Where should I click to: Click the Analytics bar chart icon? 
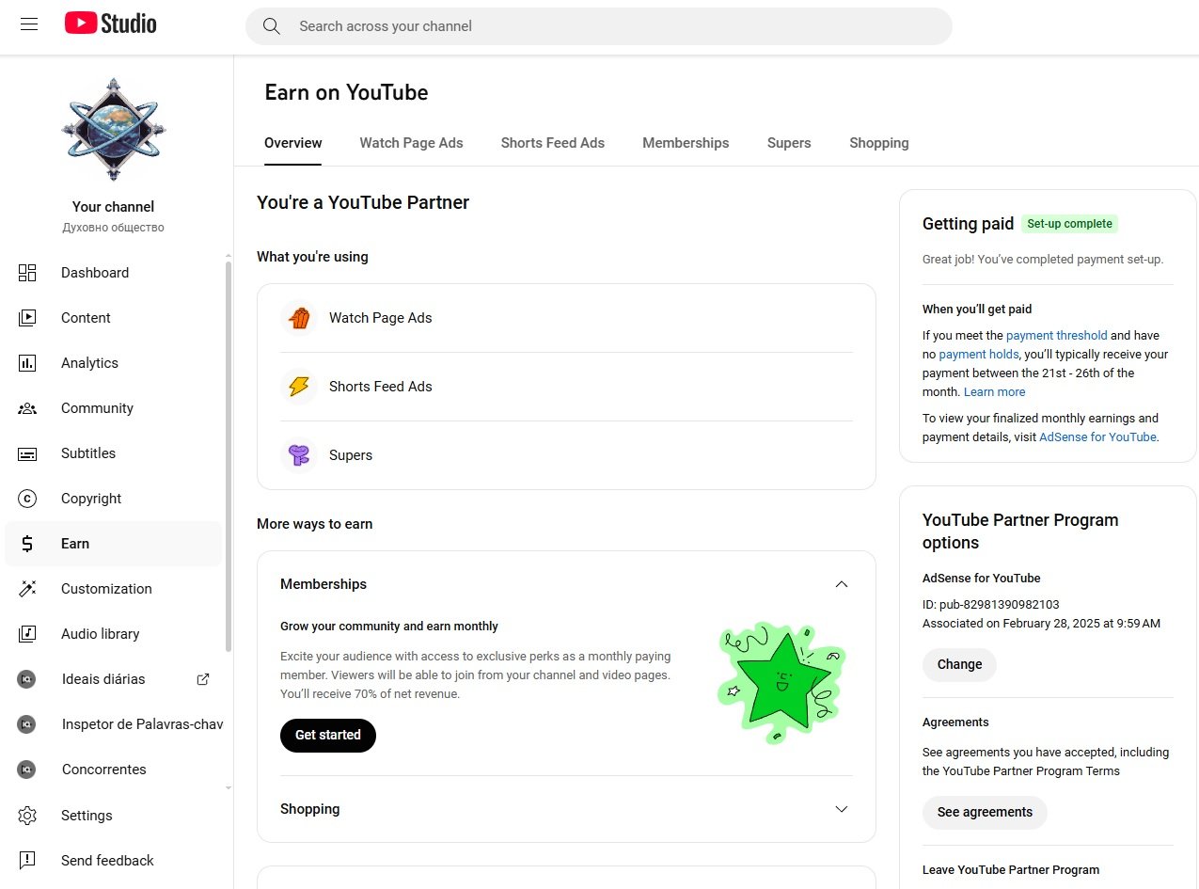[27, 363]
